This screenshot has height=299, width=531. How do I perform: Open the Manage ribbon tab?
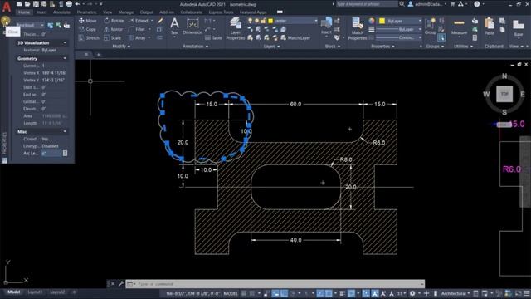[126, 12]
